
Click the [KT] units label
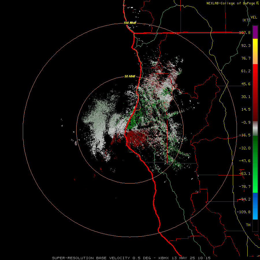247,20
